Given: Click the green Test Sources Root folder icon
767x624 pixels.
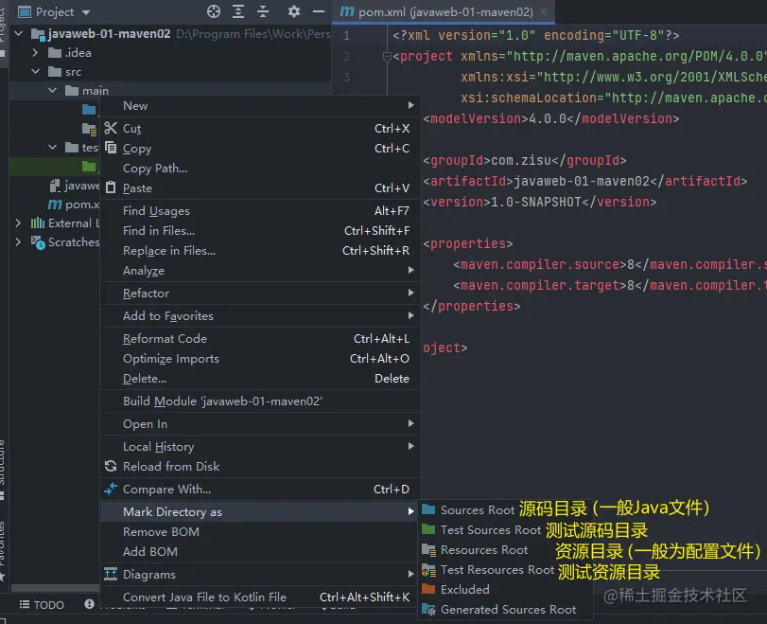Looking at the screenshot, I should 428,529.
